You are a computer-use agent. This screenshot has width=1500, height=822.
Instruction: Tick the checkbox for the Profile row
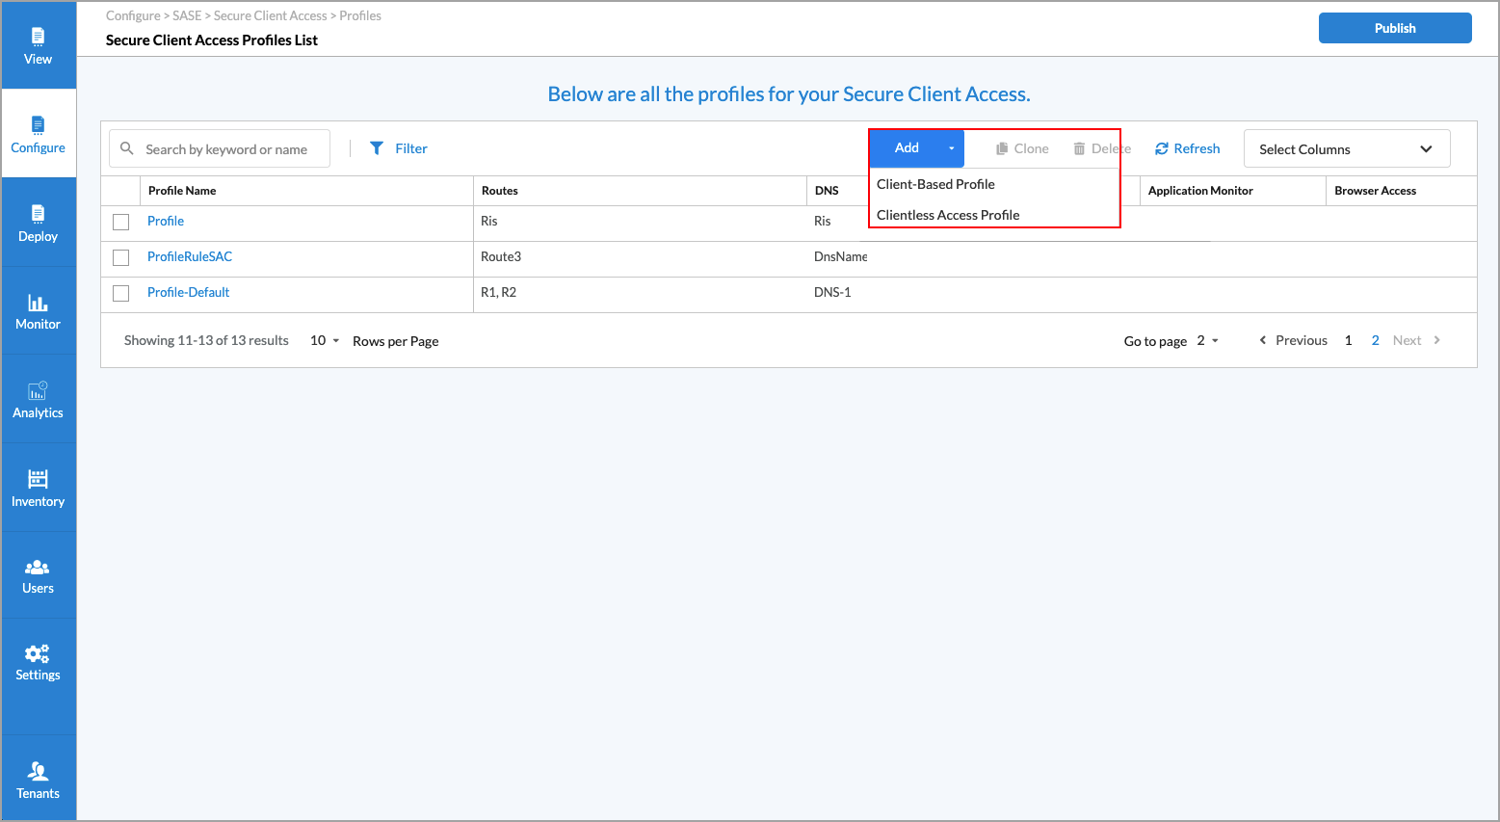[120, 221]
